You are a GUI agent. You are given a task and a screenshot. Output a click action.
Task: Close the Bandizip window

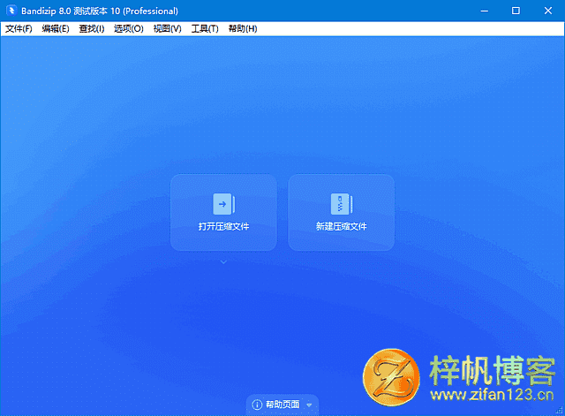tap(547, 11)
